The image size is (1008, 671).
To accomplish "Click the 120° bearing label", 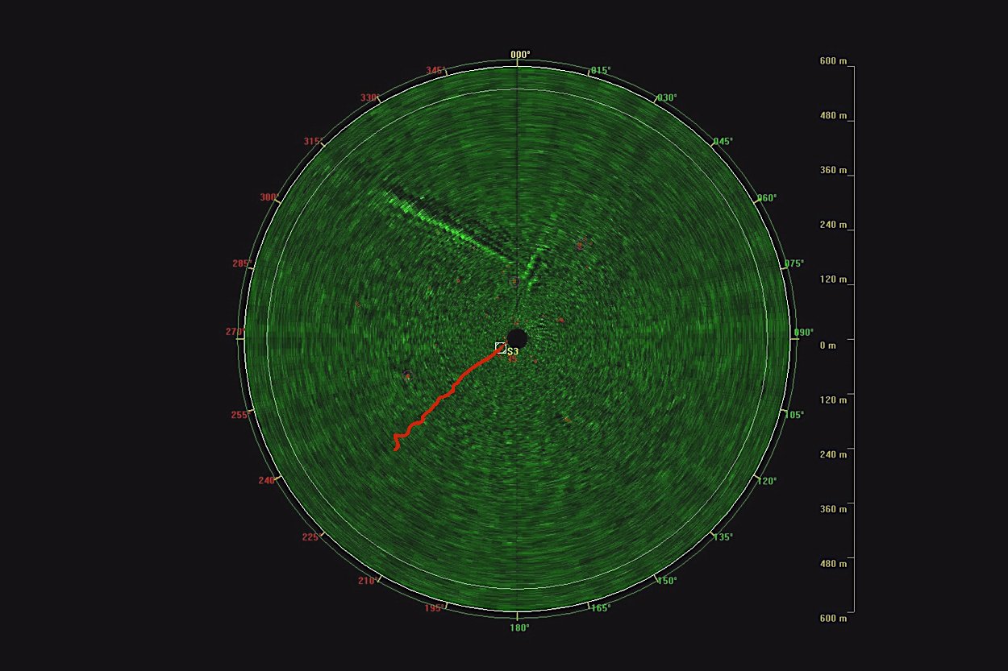I will tap(766, 480).
